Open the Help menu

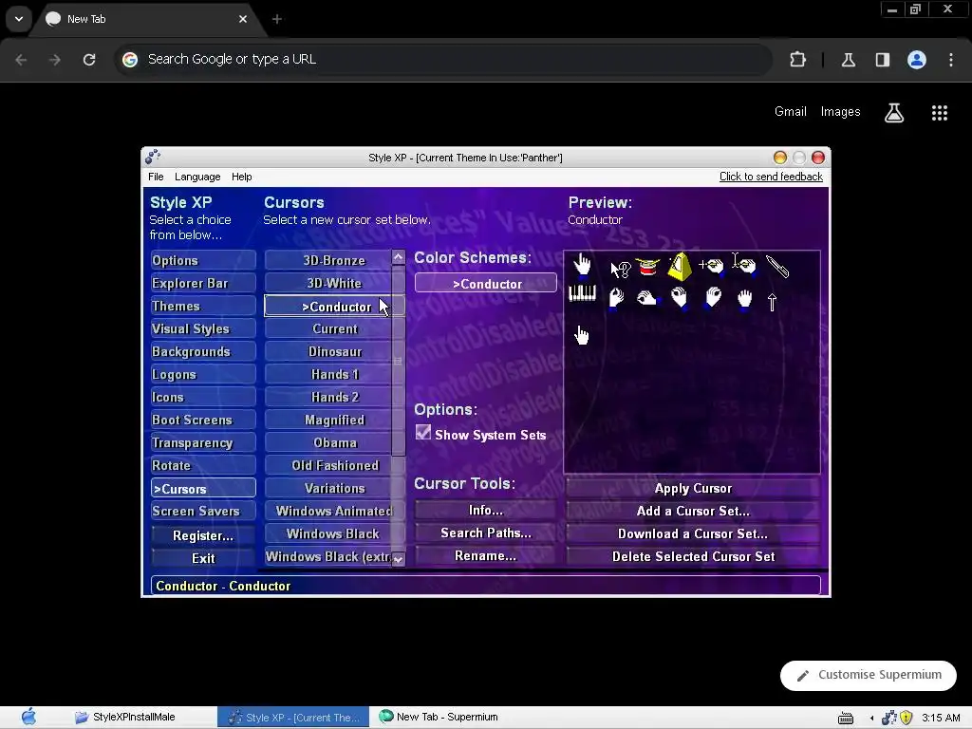click(242, 177)
